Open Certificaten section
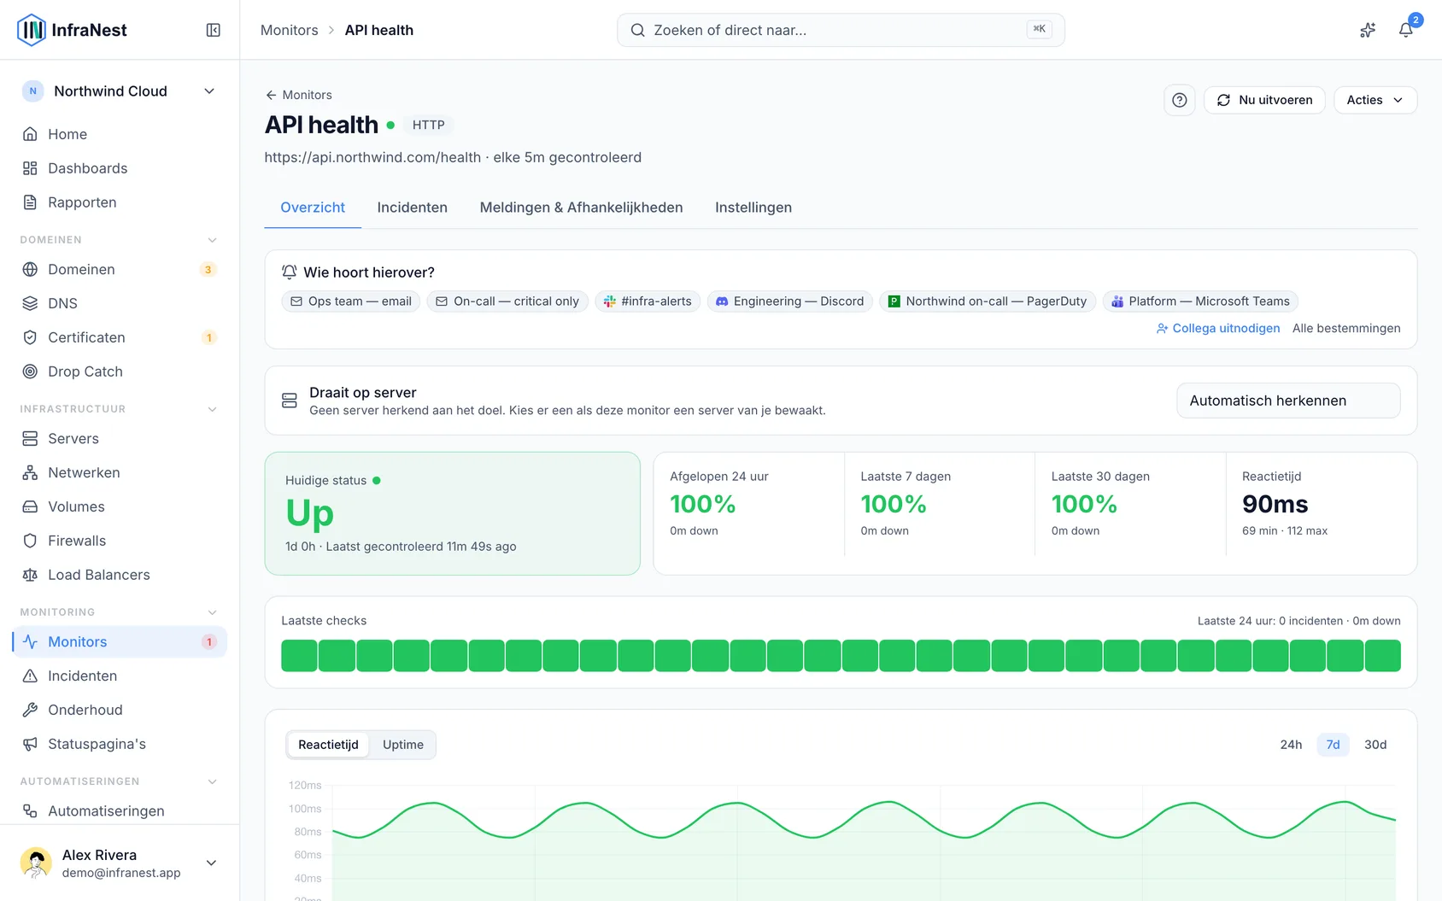Screen dimensions: 1442x901 (x=120, y=337)
